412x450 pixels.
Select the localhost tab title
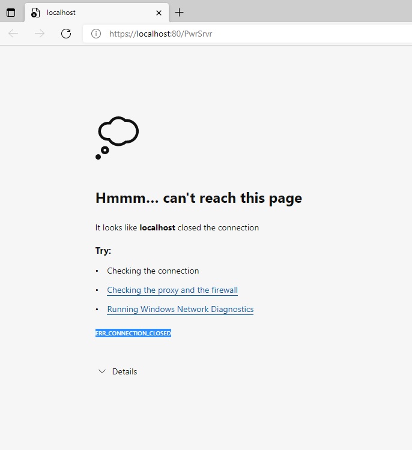click(x=61, y=13)
